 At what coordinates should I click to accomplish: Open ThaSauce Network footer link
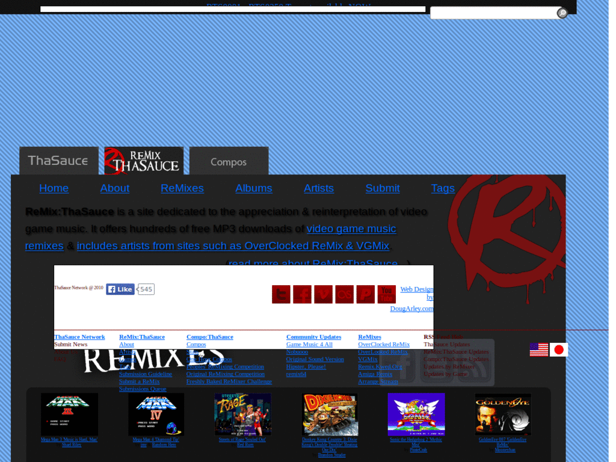pos(80,337)
